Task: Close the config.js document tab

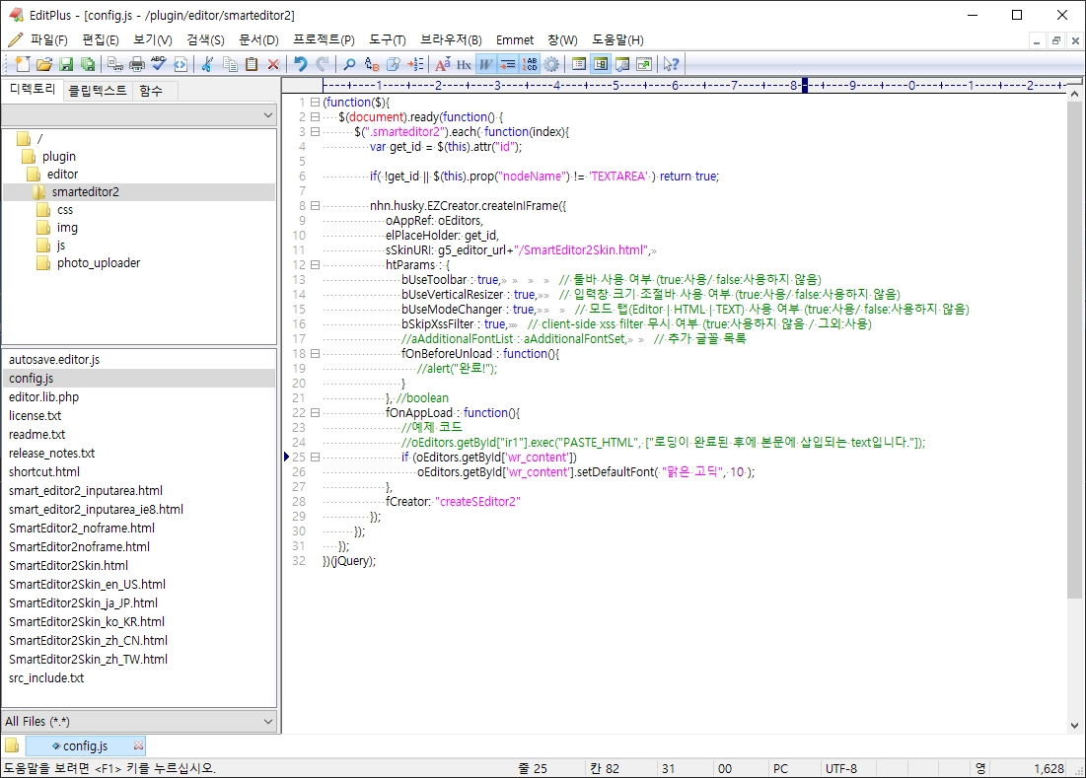Action: click(x=138, y=745)
